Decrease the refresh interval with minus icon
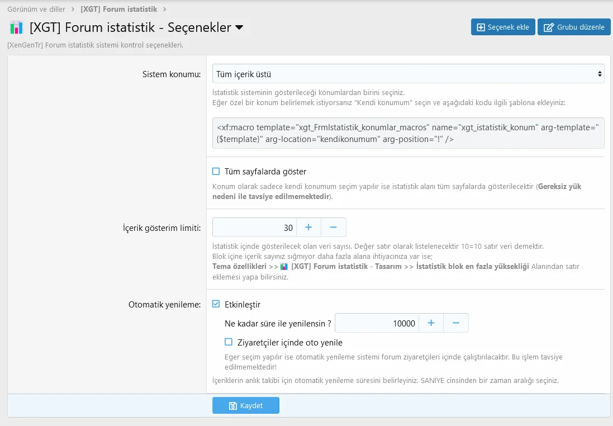Screen dimensions: 613x426 tap(456, 323)
